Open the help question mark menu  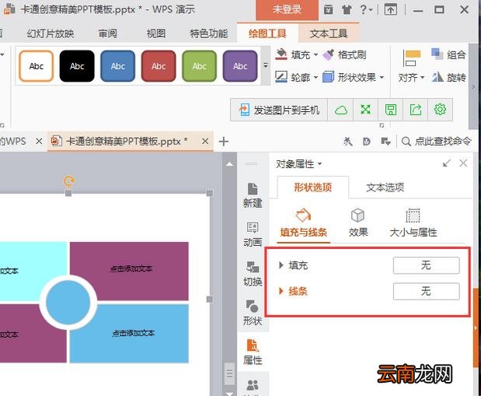click(x=366, y=10)
